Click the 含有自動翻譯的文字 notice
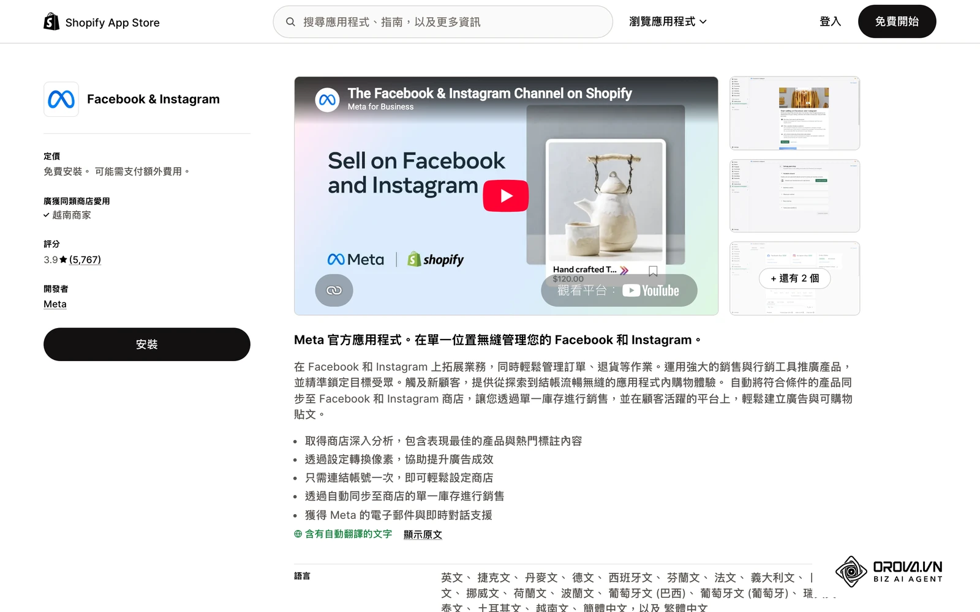Image resolution: width=980 pixels, height=612 pixels. (x=349, y=534)
